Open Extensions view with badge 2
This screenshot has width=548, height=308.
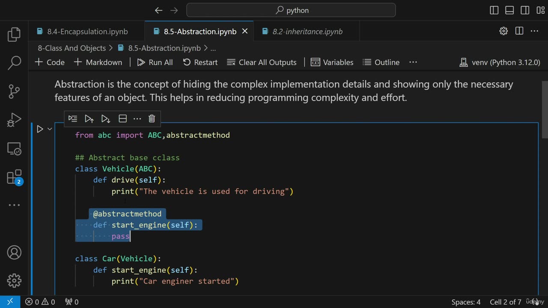(x=14, y=177)
